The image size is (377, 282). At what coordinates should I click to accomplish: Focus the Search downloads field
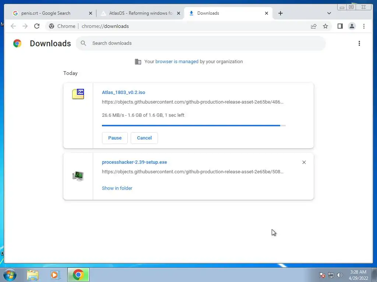[x=201, y=43]
